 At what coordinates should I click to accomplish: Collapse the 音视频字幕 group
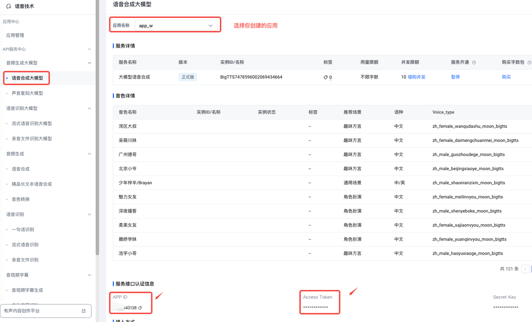89,275
